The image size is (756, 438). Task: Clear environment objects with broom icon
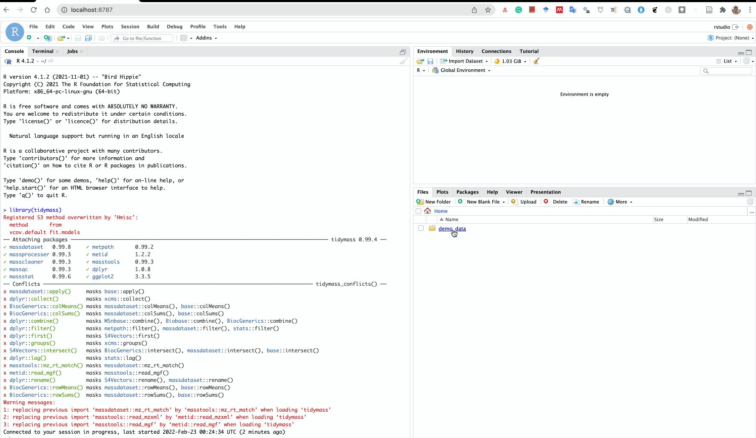tap(536, 61)
